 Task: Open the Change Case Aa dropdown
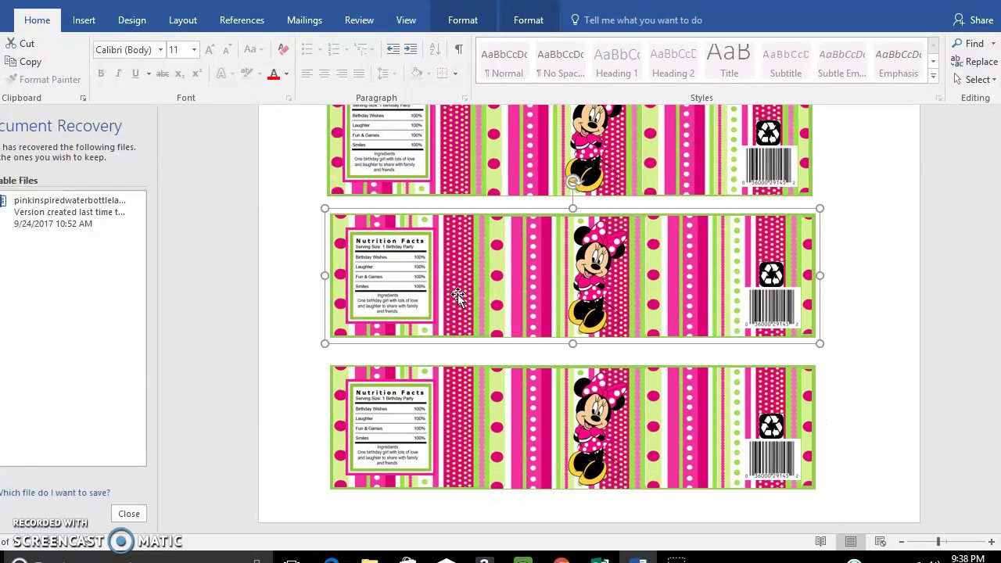pyautogui.click(x=253, y=50)
